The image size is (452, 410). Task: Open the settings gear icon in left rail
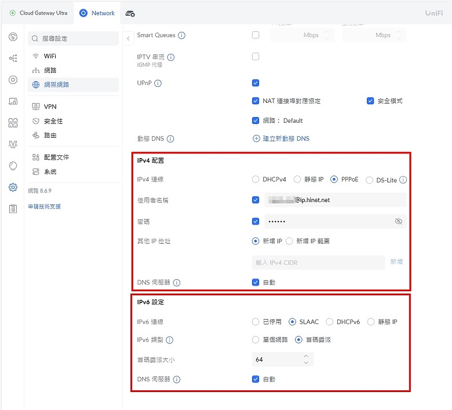click(13, 187)
